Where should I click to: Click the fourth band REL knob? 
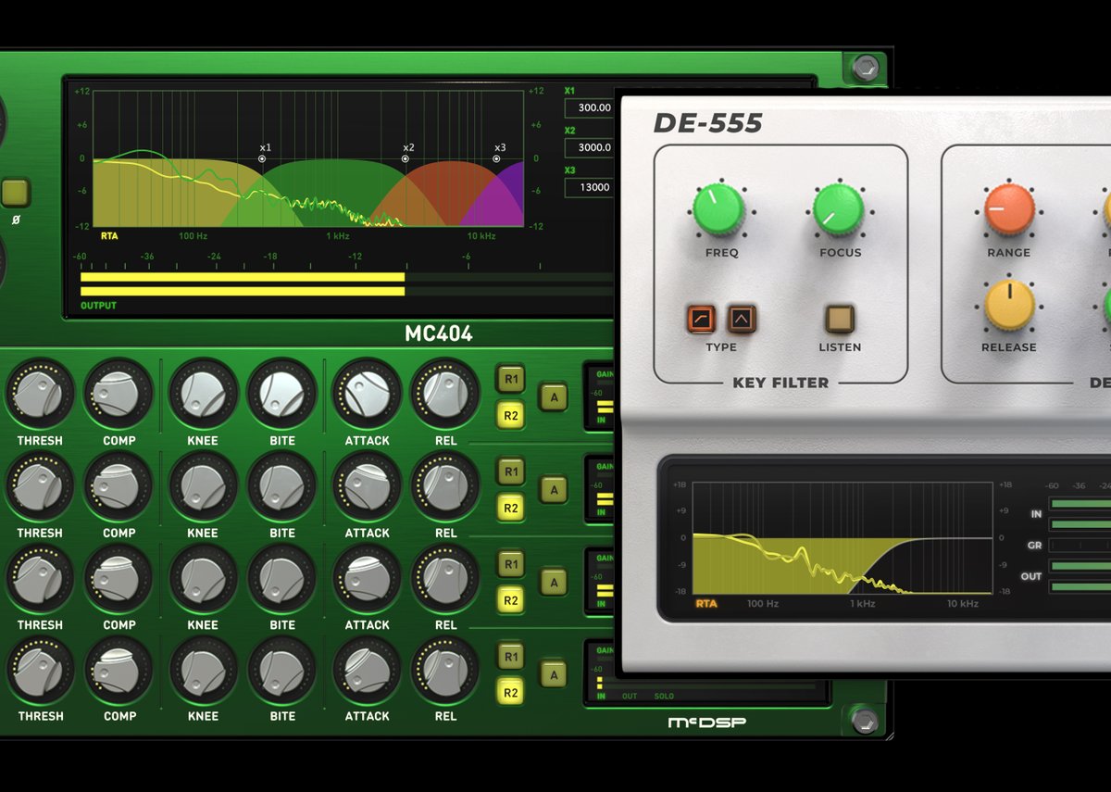(445, 670)
